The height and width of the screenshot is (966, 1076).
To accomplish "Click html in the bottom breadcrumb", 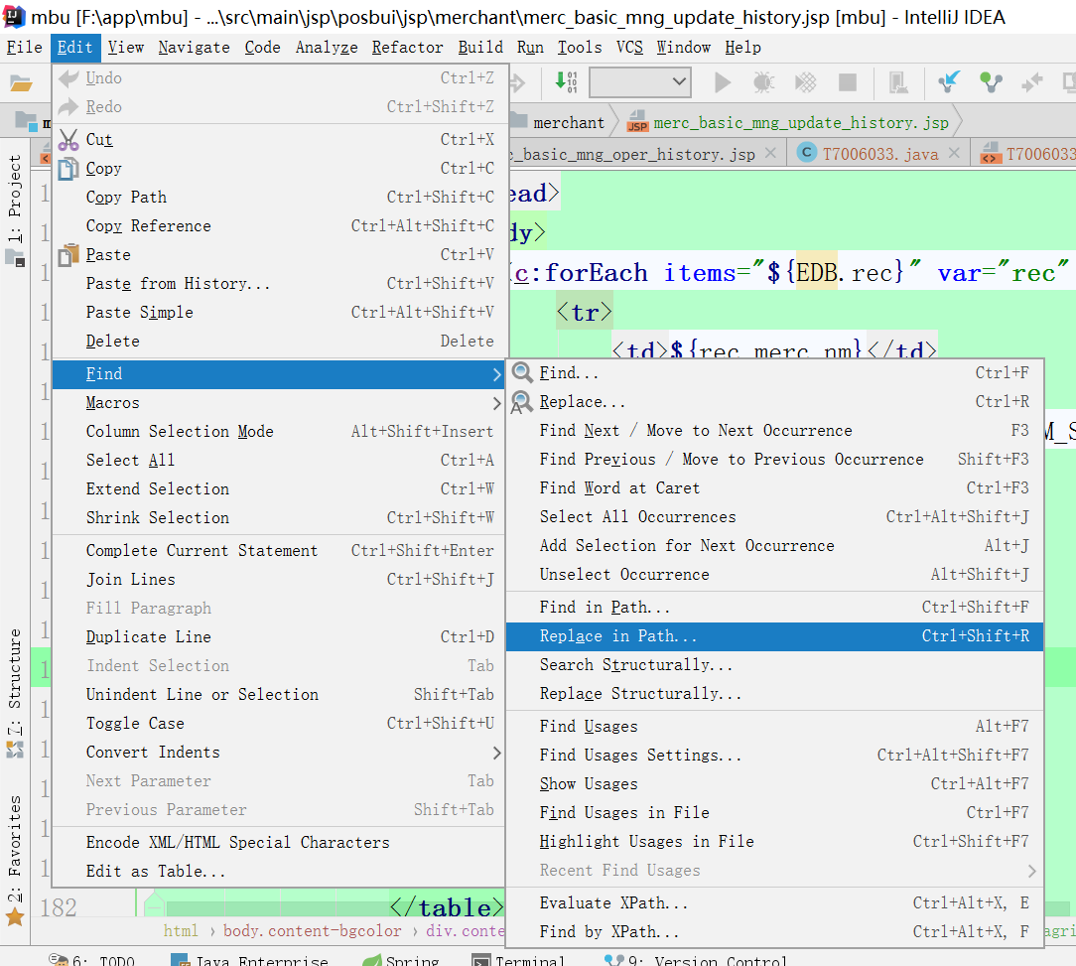I will coord(181,931).
